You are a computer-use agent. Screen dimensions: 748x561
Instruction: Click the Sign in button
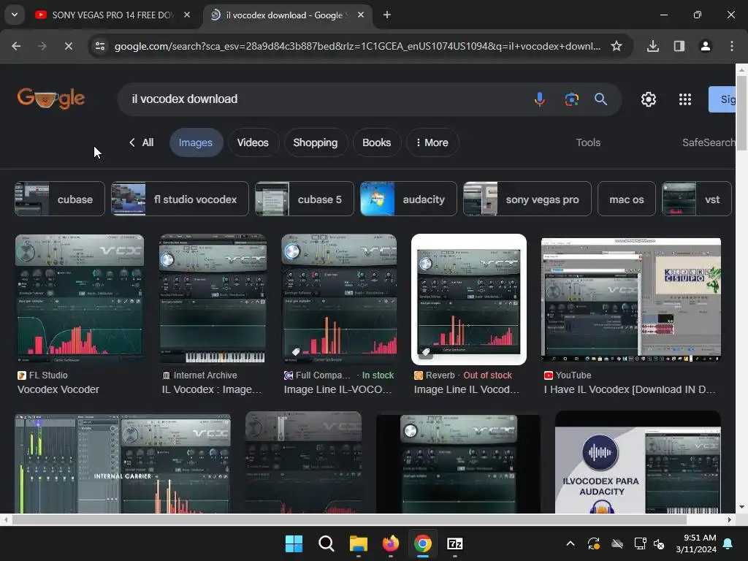pyautogui.click(x=722, y=99)
